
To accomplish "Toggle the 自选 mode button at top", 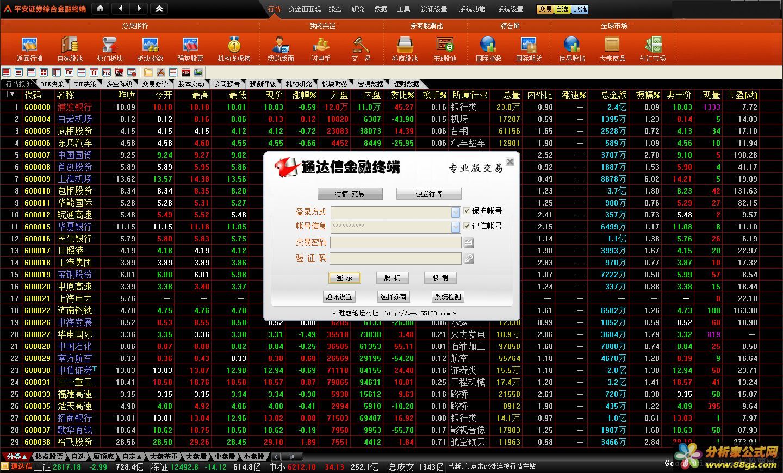I will point(562,9).
